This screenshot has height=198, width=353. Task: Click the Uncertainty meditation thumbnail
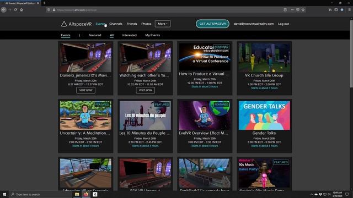pos(85,115)
